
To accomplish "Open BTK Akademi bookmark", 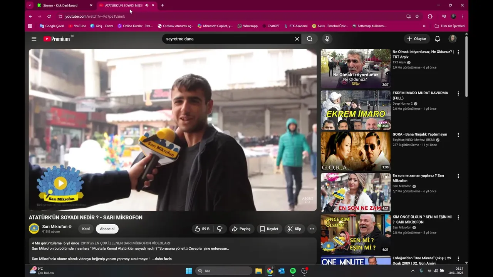I will tap(296, 26).
